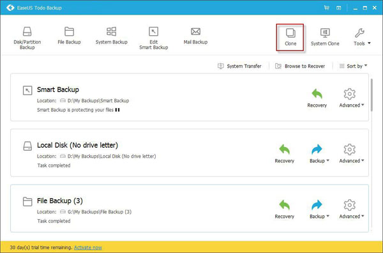The image size is (383, 253).
Task: Select the File Backup (3) title
Action: (x=60, y=201)
